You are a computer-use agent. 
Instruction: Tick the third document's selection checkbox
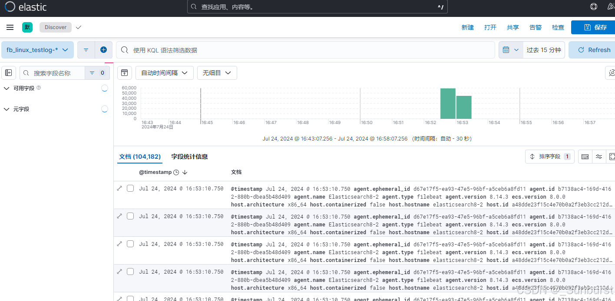click(x=130, y=244)
